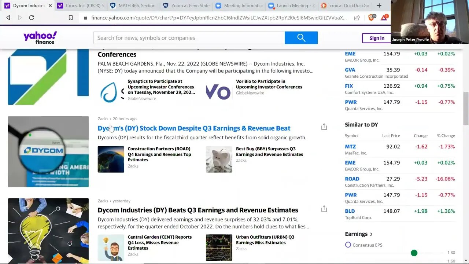Open Synaptics to Participate article
Image resolution: width=469 pixels, height=264 pixels.
161,87
